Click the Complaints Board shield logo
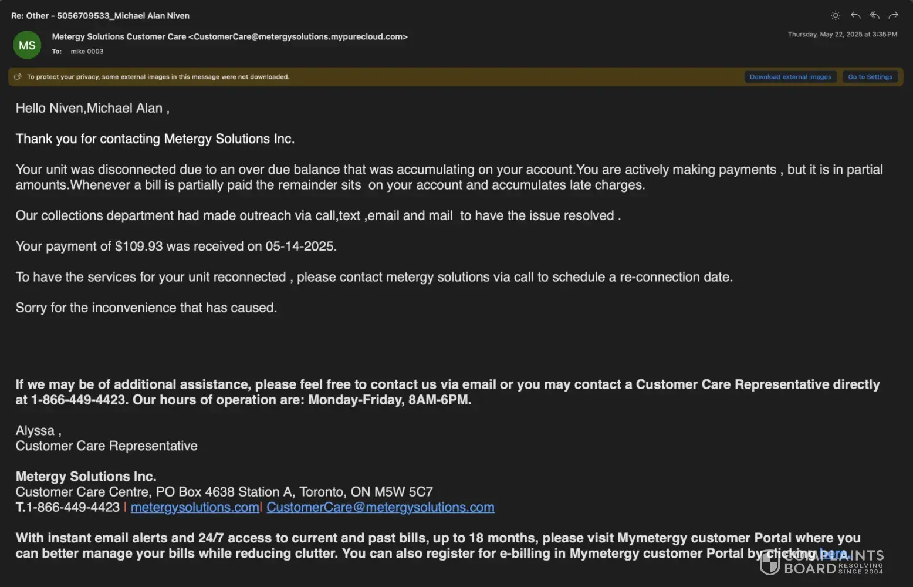The width and height of the screenshot is (913, 587). point(769,564)
